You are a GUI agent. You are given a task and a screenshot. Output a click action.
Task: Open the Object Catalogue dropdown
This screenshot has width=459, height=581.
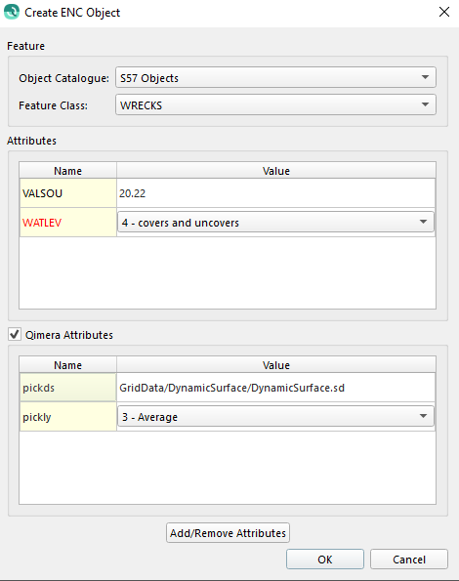275,77
